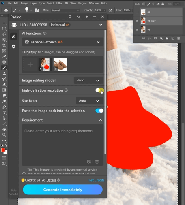Select the History Brush tool
Screen dimensions: 185x205
[x=4, y=79]
